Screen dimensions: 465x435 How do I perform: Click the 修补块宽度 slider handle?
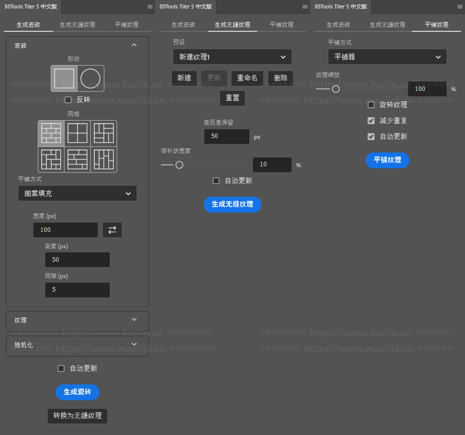(179, 165)
